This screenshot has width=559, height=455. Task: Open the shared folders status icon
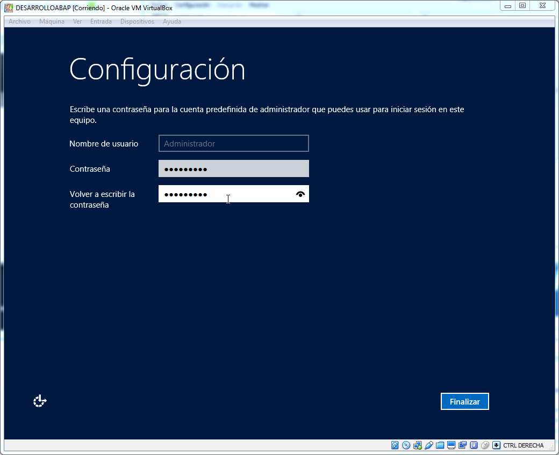point(440,445)
